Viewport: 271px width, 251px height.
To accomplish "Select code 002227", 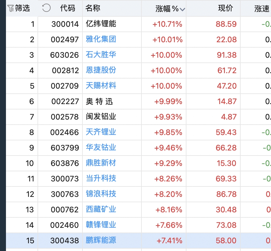I will click(x=65, y=101).
